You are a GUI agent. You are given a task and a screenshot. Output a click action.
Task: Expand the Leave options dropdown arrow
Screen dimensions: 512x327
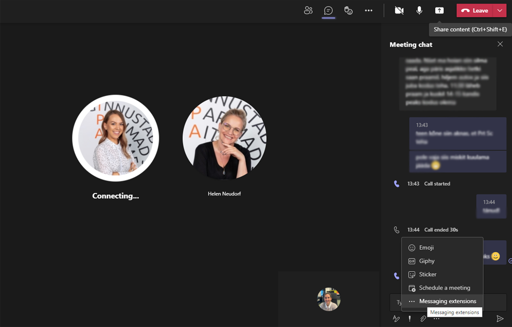pyautogui.click(x=500, y=10)
